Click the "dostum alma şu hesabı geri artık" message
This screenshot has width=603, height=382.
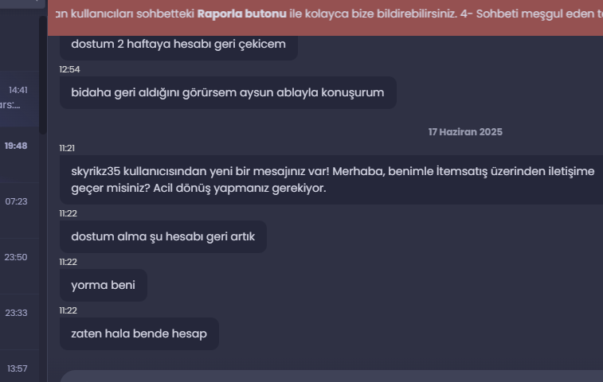click(163, 236)
